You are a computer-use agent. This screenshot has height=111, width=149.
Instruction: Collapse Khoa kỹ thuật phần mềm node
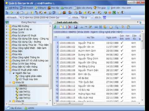point(7,70)
